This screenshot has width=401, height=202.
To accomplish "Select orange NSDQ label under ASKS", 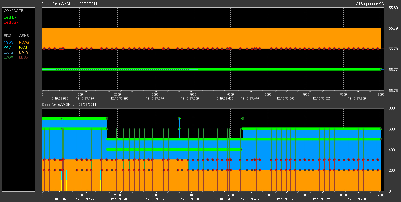I will tap(24, 42).
